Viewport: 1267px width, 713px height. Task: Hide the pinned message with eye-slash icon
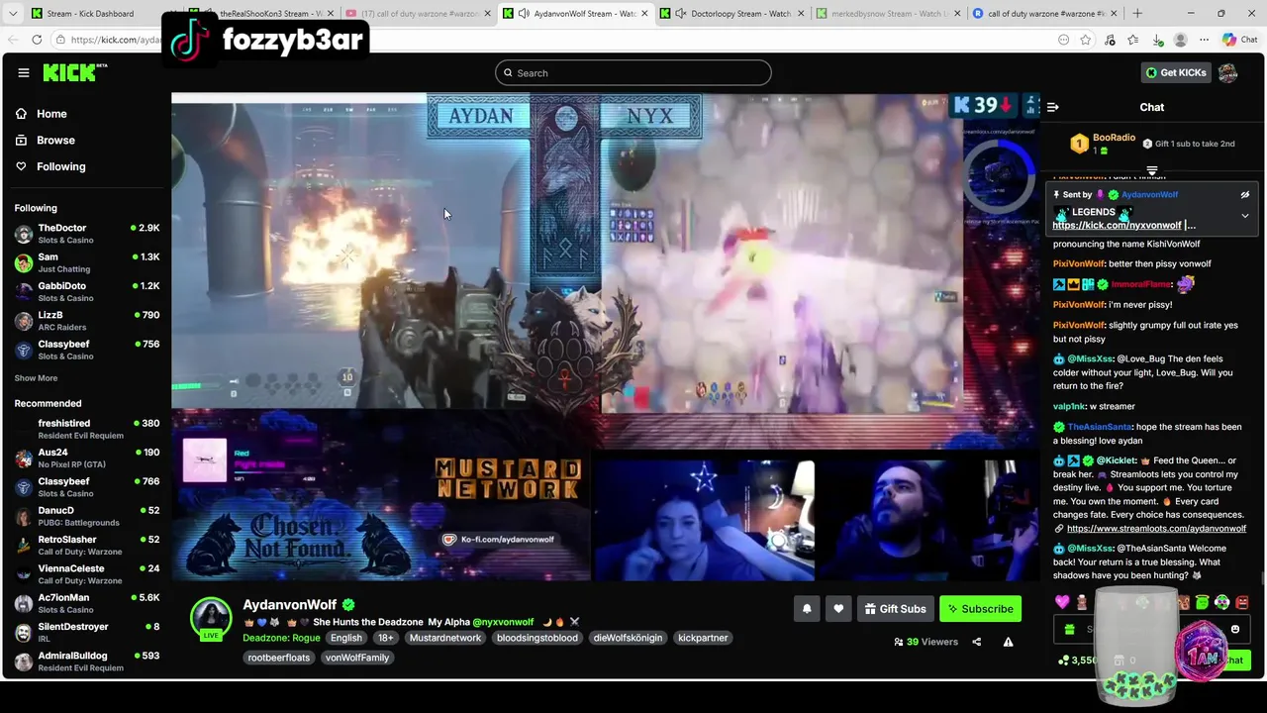[x=1245, y=195]
